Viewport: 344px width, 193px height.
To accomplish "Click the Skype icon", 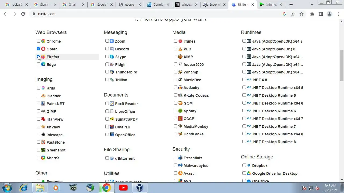I will pos(112,57).
